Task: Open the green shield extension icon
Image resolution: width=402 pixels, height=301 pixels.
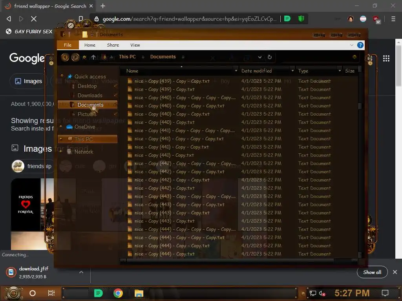Action: coord(301,19)
